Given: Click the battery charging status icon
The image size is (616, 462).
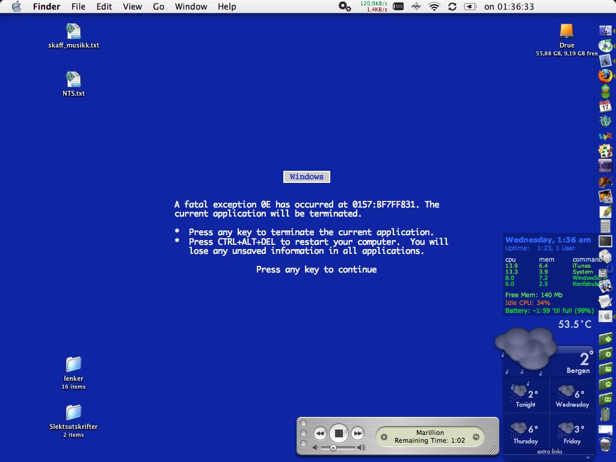Looking at the screenshot, I should 470,7.
